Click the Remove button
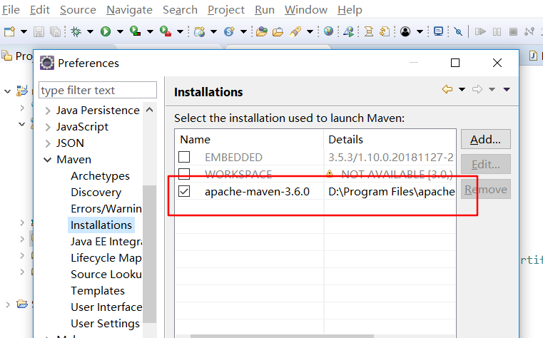543x338 pixels. click(x=485, y=189)
